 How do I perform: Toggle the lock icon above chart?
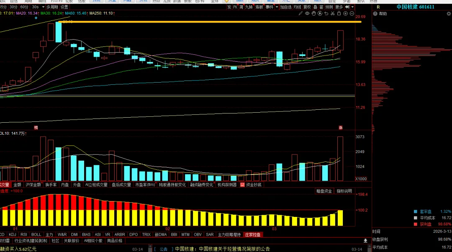coord(339,13)
